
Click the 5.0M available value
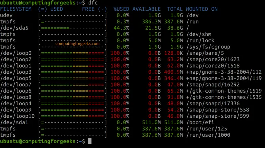coord(154,41)
